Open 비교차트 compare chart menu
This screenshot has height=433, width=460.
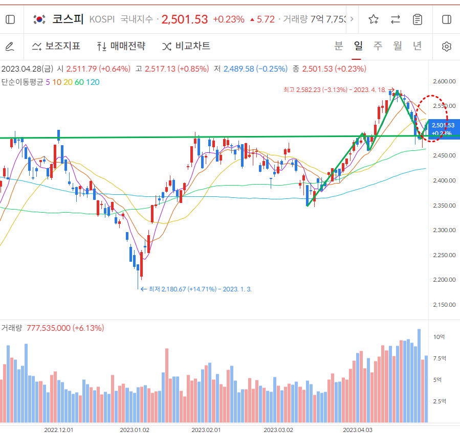pyautogui.click(x=186, y=46)
